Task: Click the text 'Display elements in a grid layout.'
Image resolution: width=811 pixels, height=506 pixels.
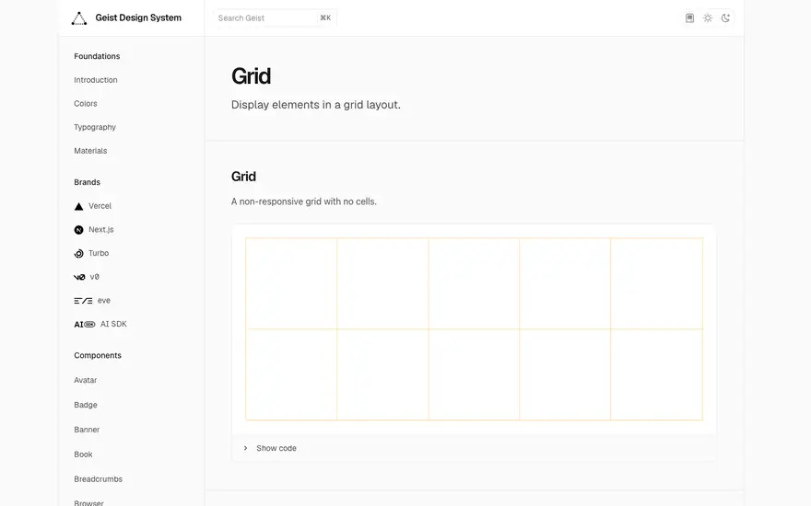Action: (316, 105)
